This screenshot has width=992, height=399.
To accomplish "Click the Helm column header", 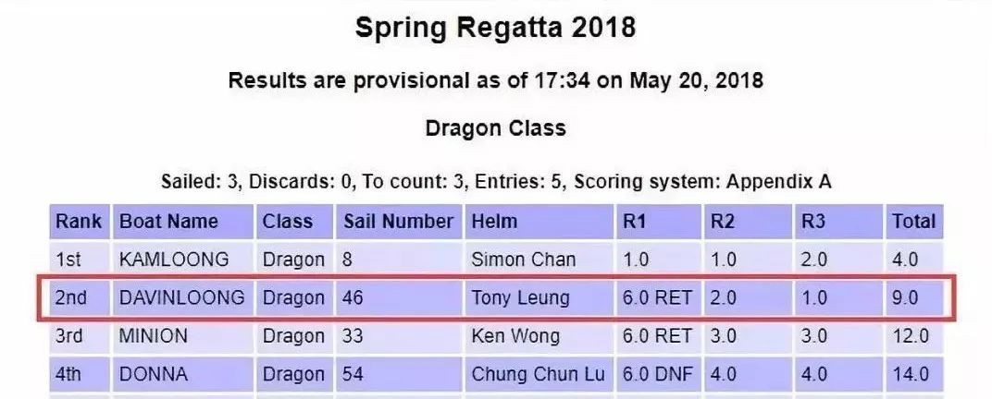I will [494, 222].
